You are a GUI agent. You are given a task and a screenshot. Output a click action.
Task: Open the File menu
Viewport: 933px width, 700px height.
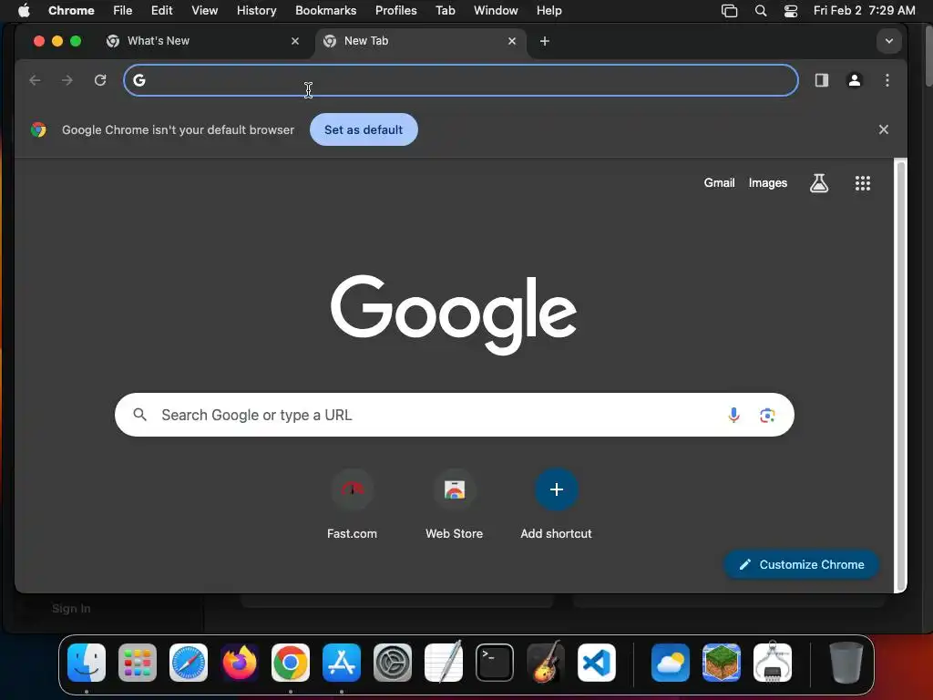click(x=123, y=11)
